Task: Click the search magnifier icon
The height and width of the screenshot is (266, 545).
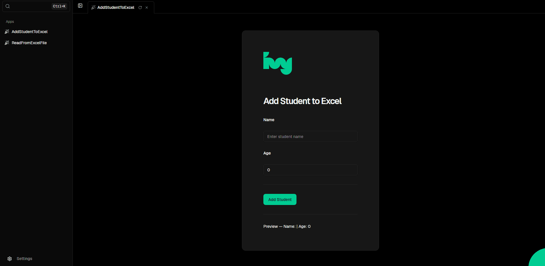Action: pos(8,6)
